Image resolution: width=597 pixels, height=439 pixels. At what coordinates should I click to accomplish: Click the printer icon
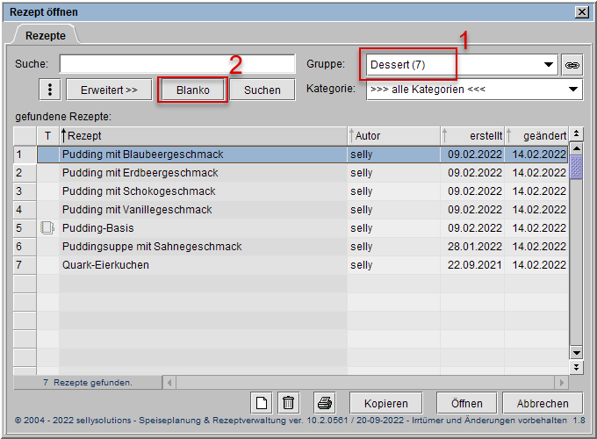pos(325,403)
